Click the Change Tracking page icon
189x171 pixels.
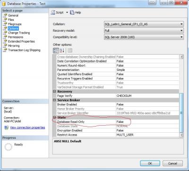[x=5, y=33]
